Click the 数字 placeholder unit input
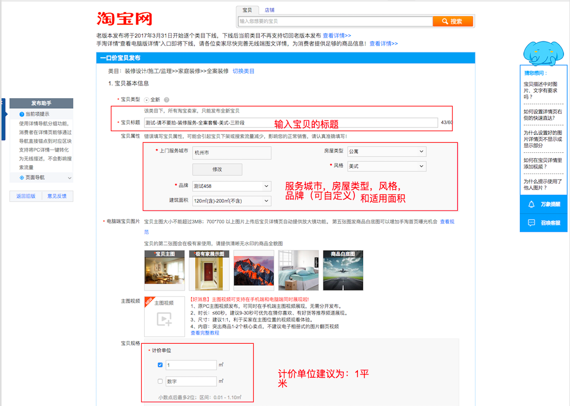 191,381
